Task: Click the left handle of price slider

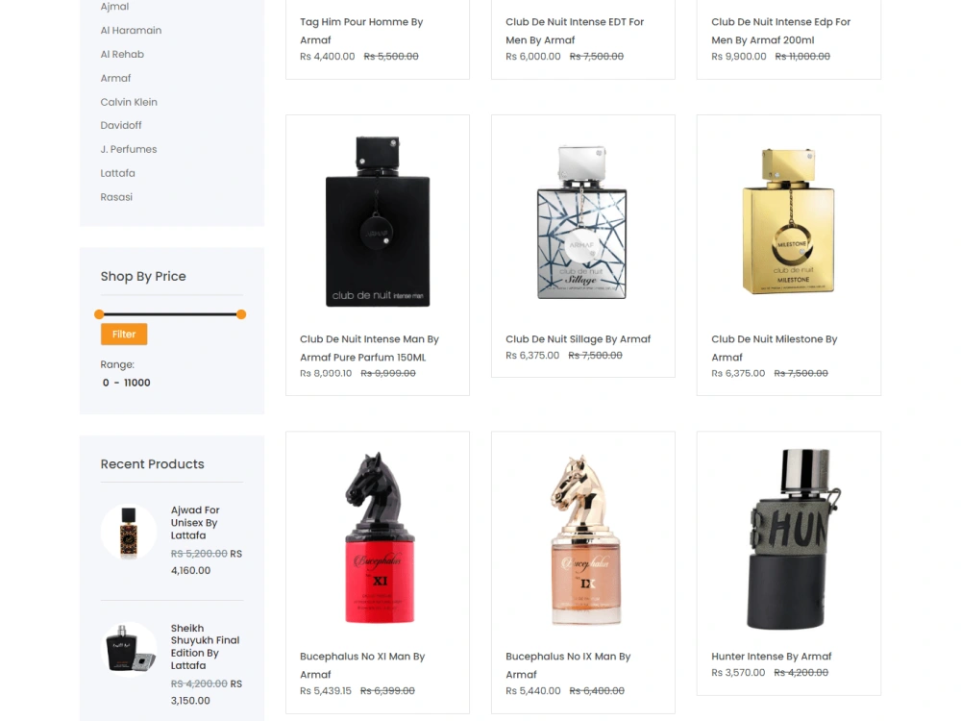Action: click(99, 314)
